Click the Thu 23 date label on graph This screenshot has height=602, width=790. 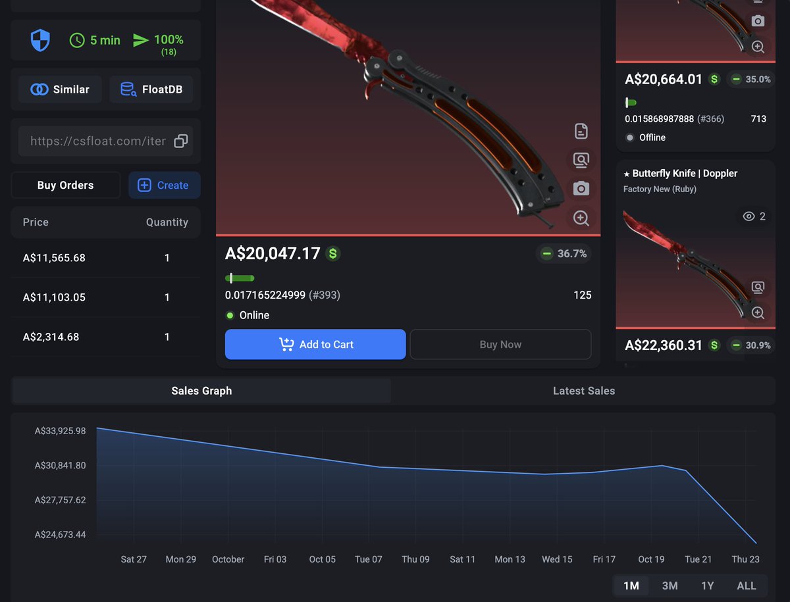(745, 559)
